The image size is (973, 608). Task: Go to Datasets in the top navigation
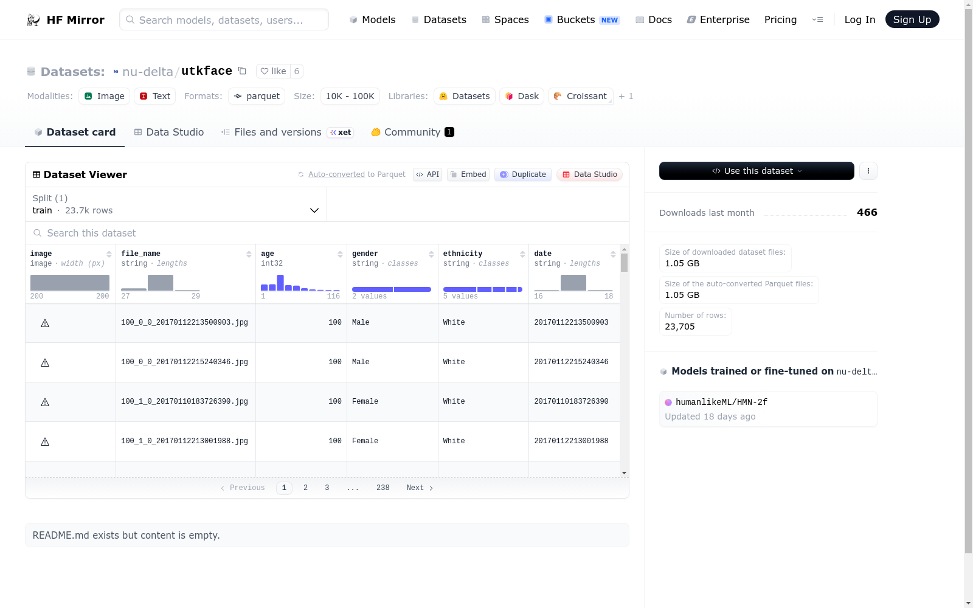(438, 19)
